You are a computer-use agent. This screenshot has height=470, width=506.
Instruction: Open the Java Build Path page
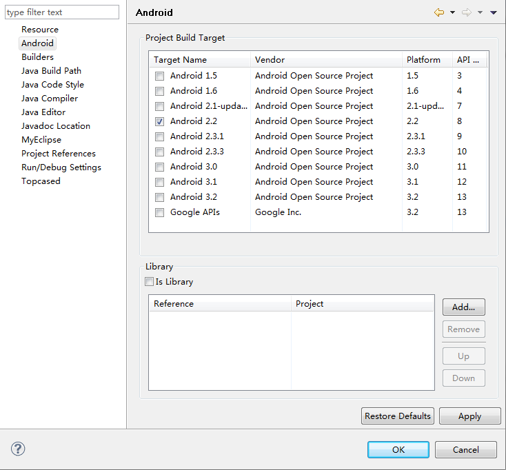tap(51, 71)
